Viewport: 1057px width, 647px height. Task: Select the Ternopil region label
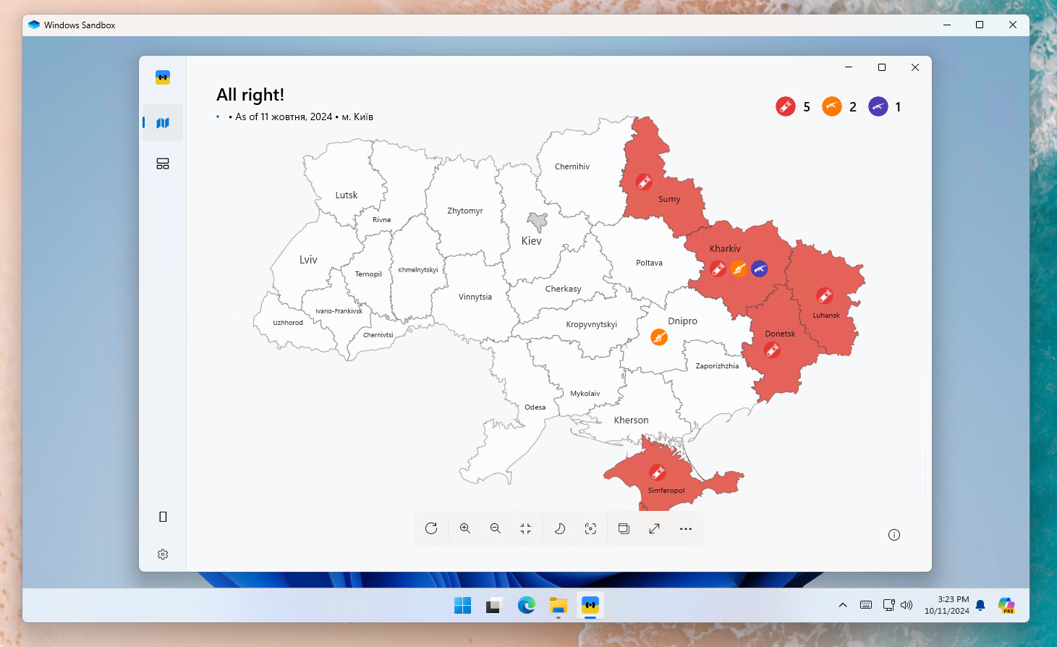368,274
